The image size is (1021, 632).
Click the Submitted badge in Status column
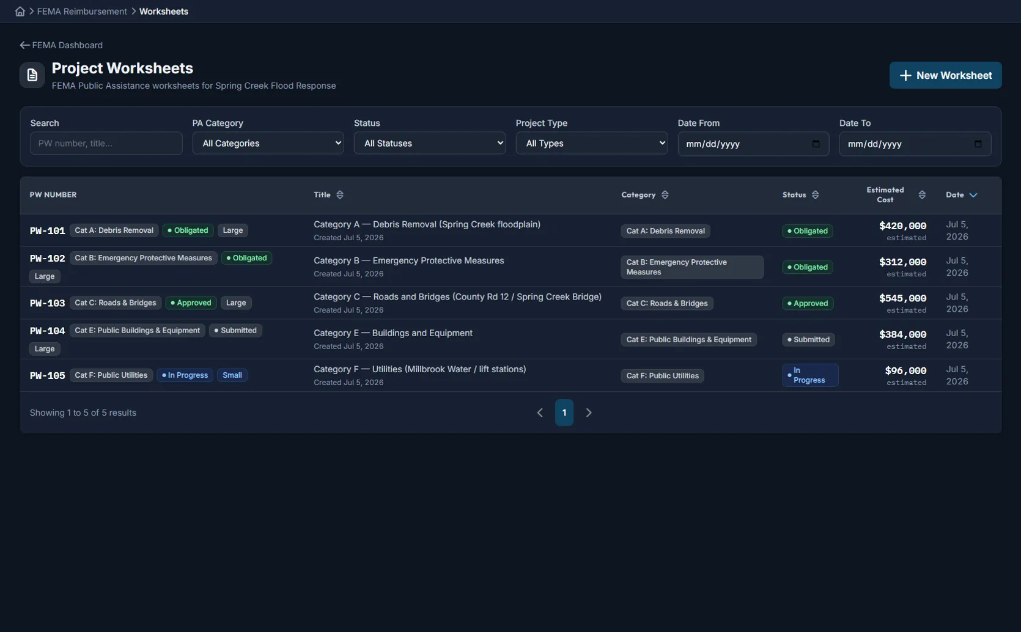point(808,340)
